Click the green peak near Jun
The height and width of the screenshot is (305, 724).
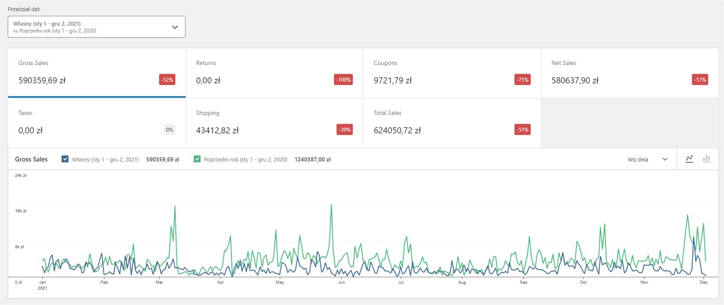[x=331, y=205]
